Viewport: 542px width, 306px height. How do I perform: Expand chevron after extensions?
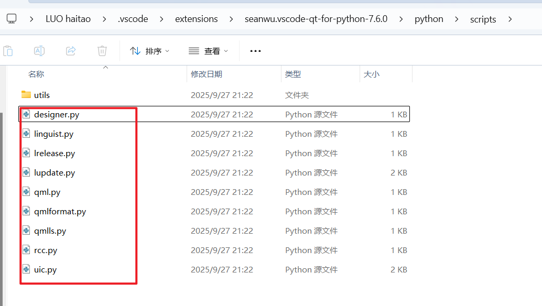pos(231,19)
